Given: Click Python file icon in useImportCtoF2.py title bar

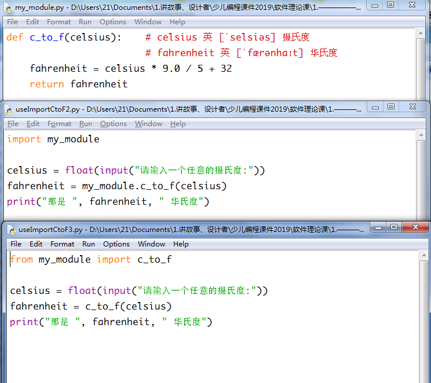Looking at the screenshot, I should [9, 109].
